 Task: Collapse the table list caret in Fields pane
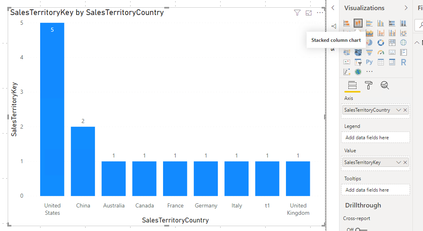point(417,43)
